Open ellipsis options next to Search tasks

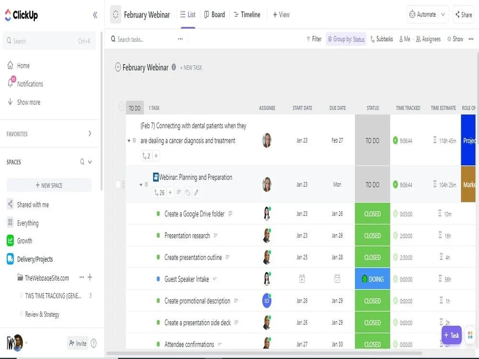180,39
